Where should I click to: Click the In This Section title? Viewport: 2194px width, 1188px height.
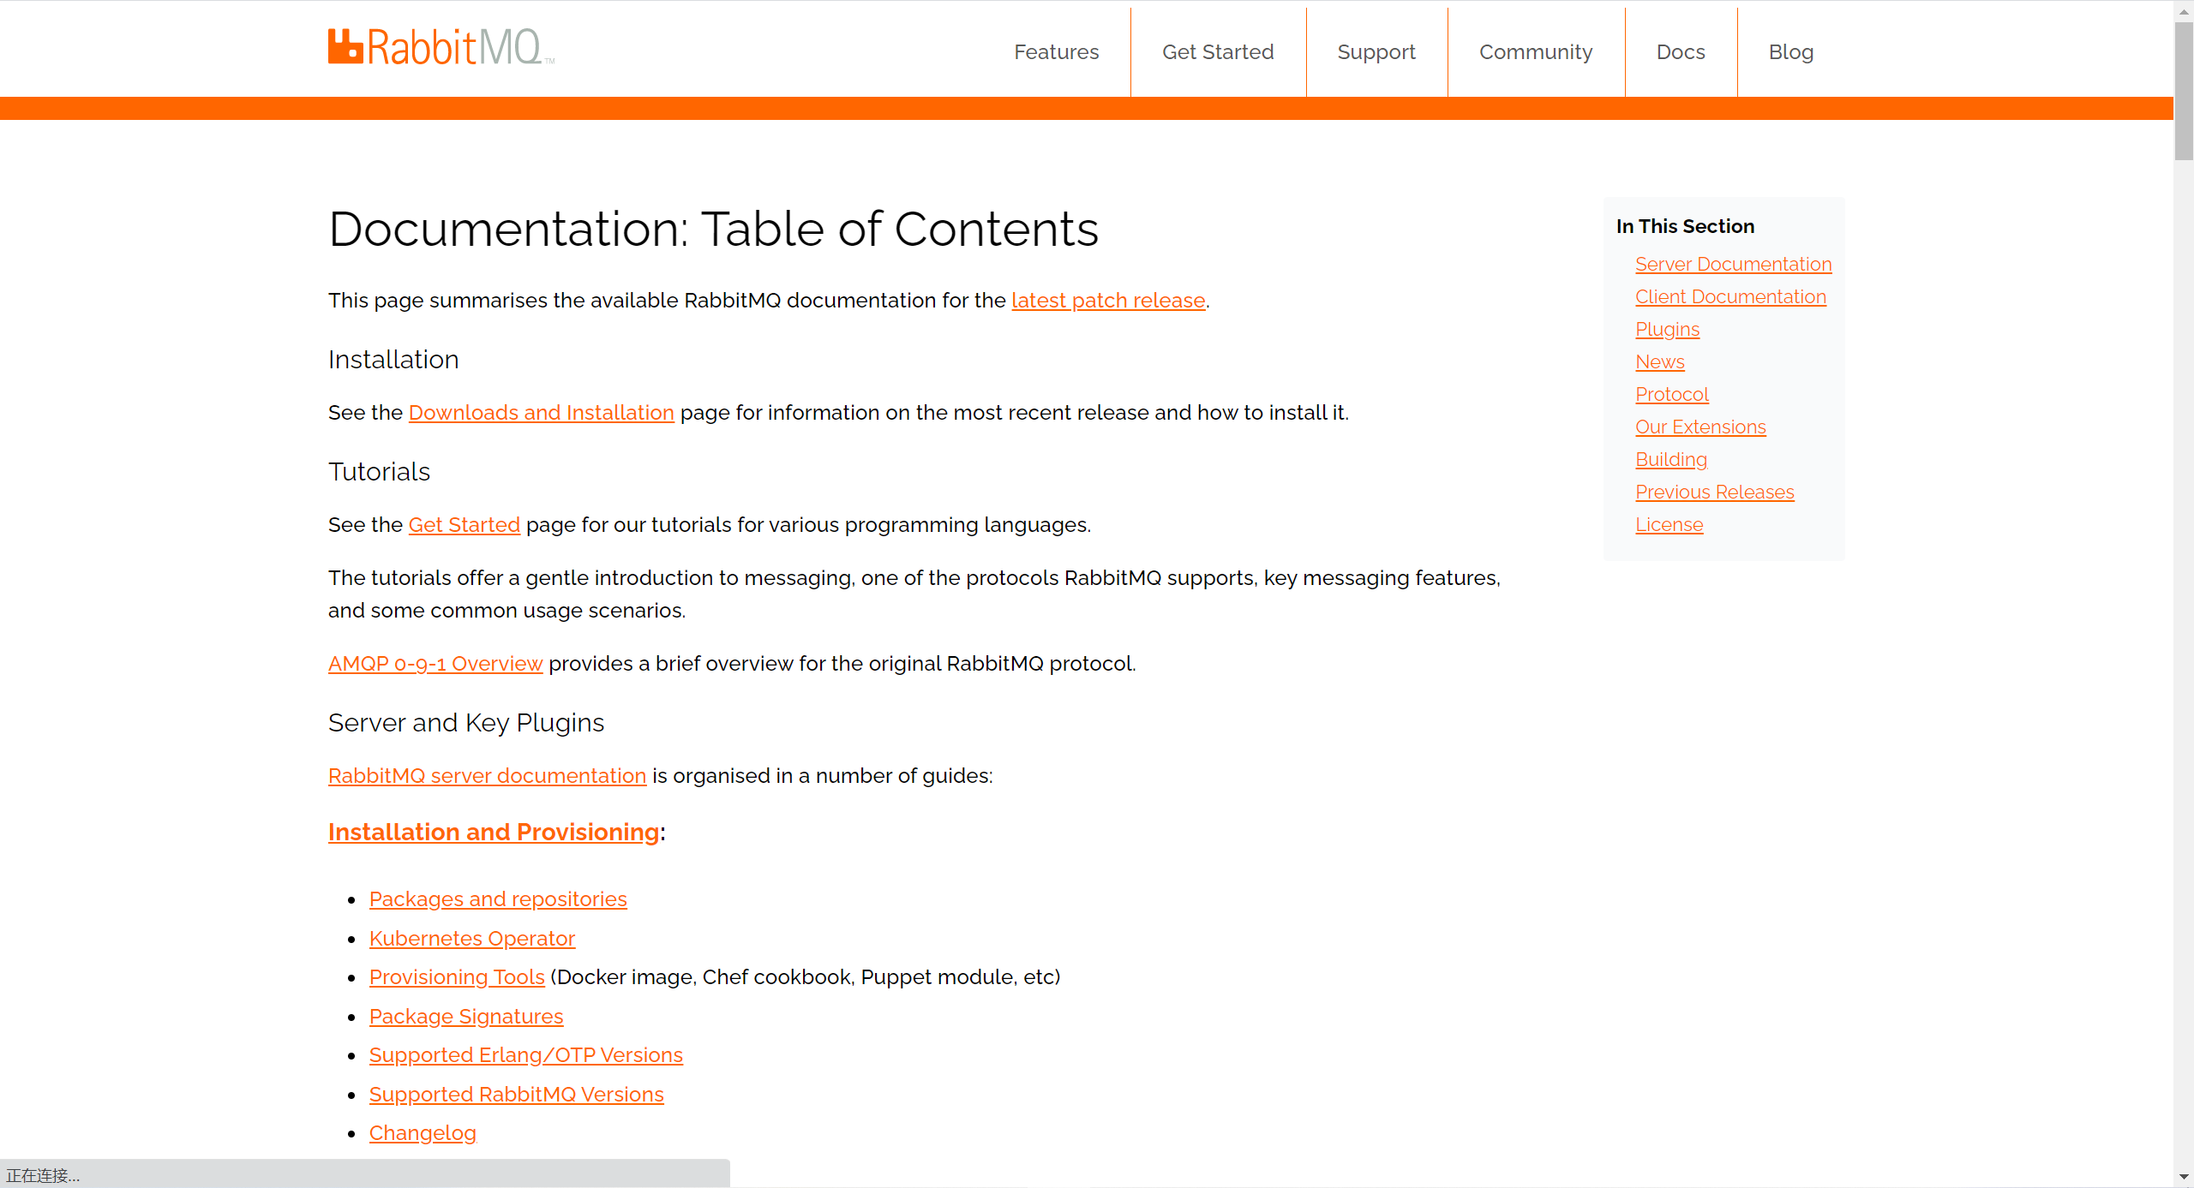coord(1685,226)
